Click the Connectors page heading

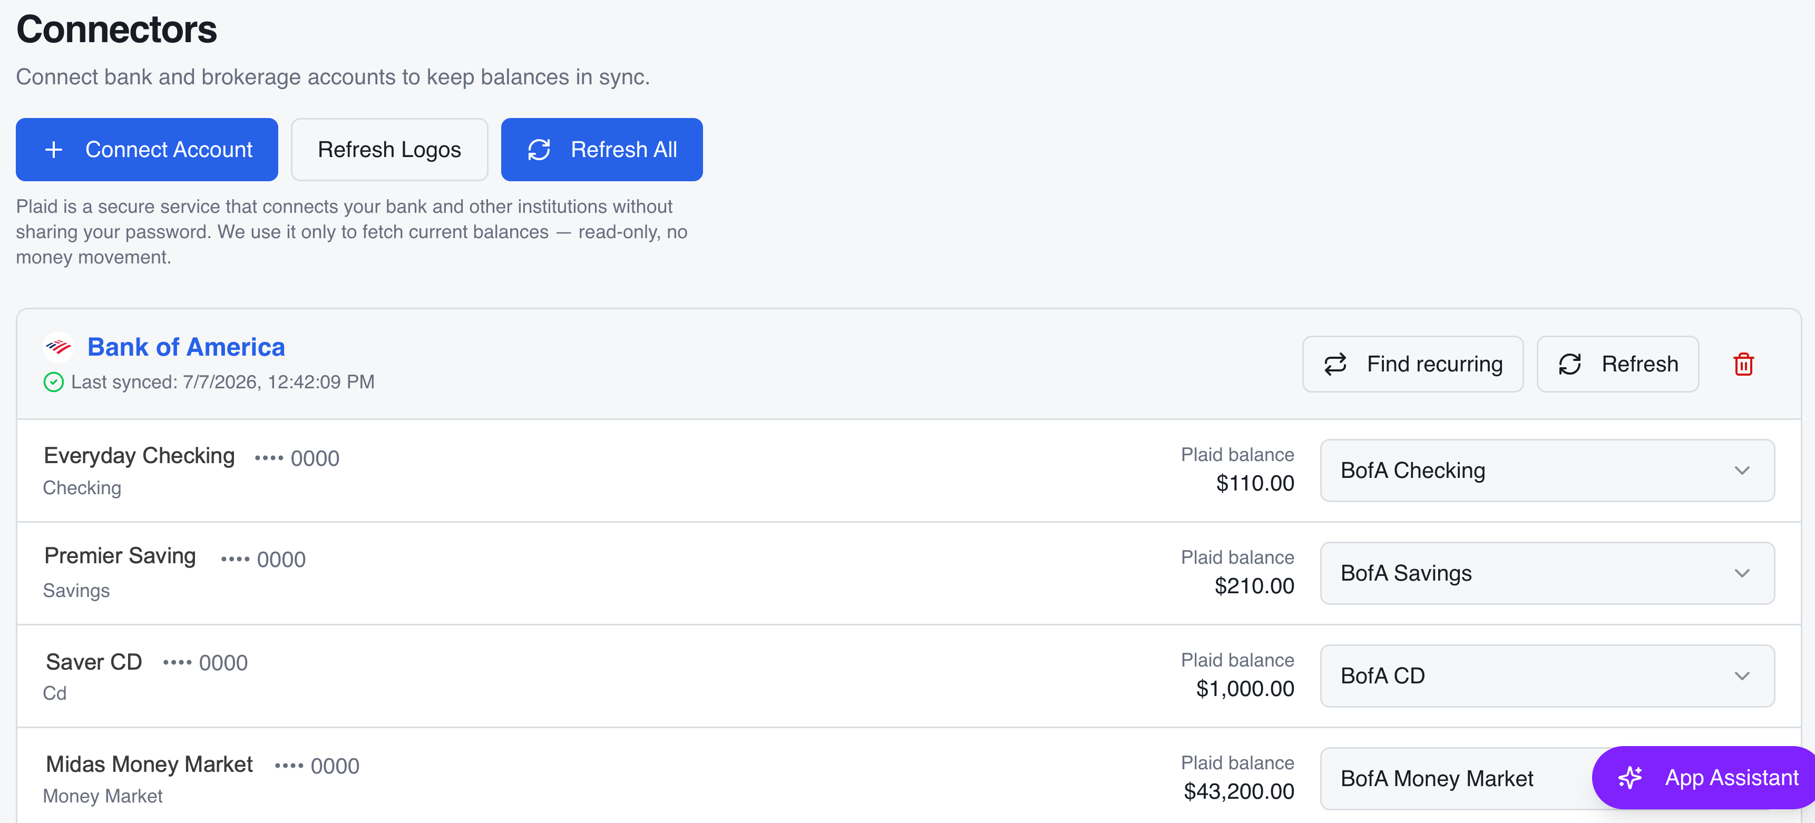coord(117,30)
